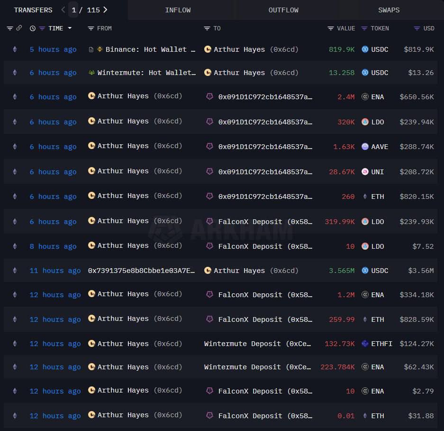Open the USD column filter
This screenshot has width=444, height=431.
point(417,28)
